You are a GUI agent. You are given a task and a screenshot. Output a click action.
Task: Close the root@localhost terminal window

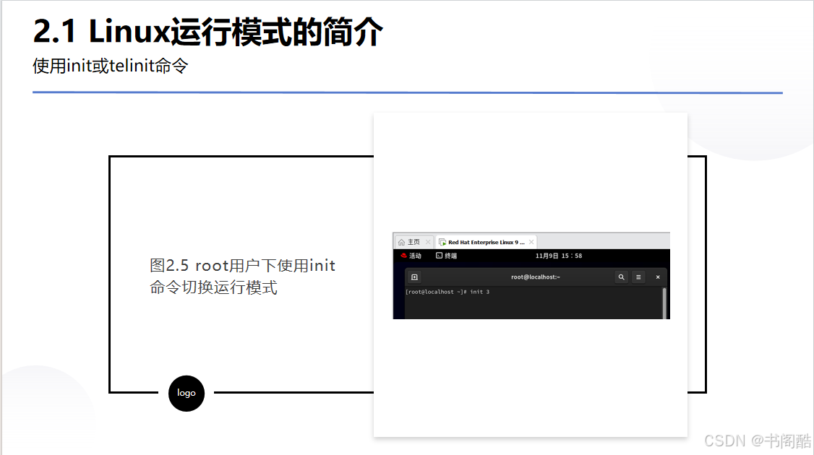tap(658, 277)
